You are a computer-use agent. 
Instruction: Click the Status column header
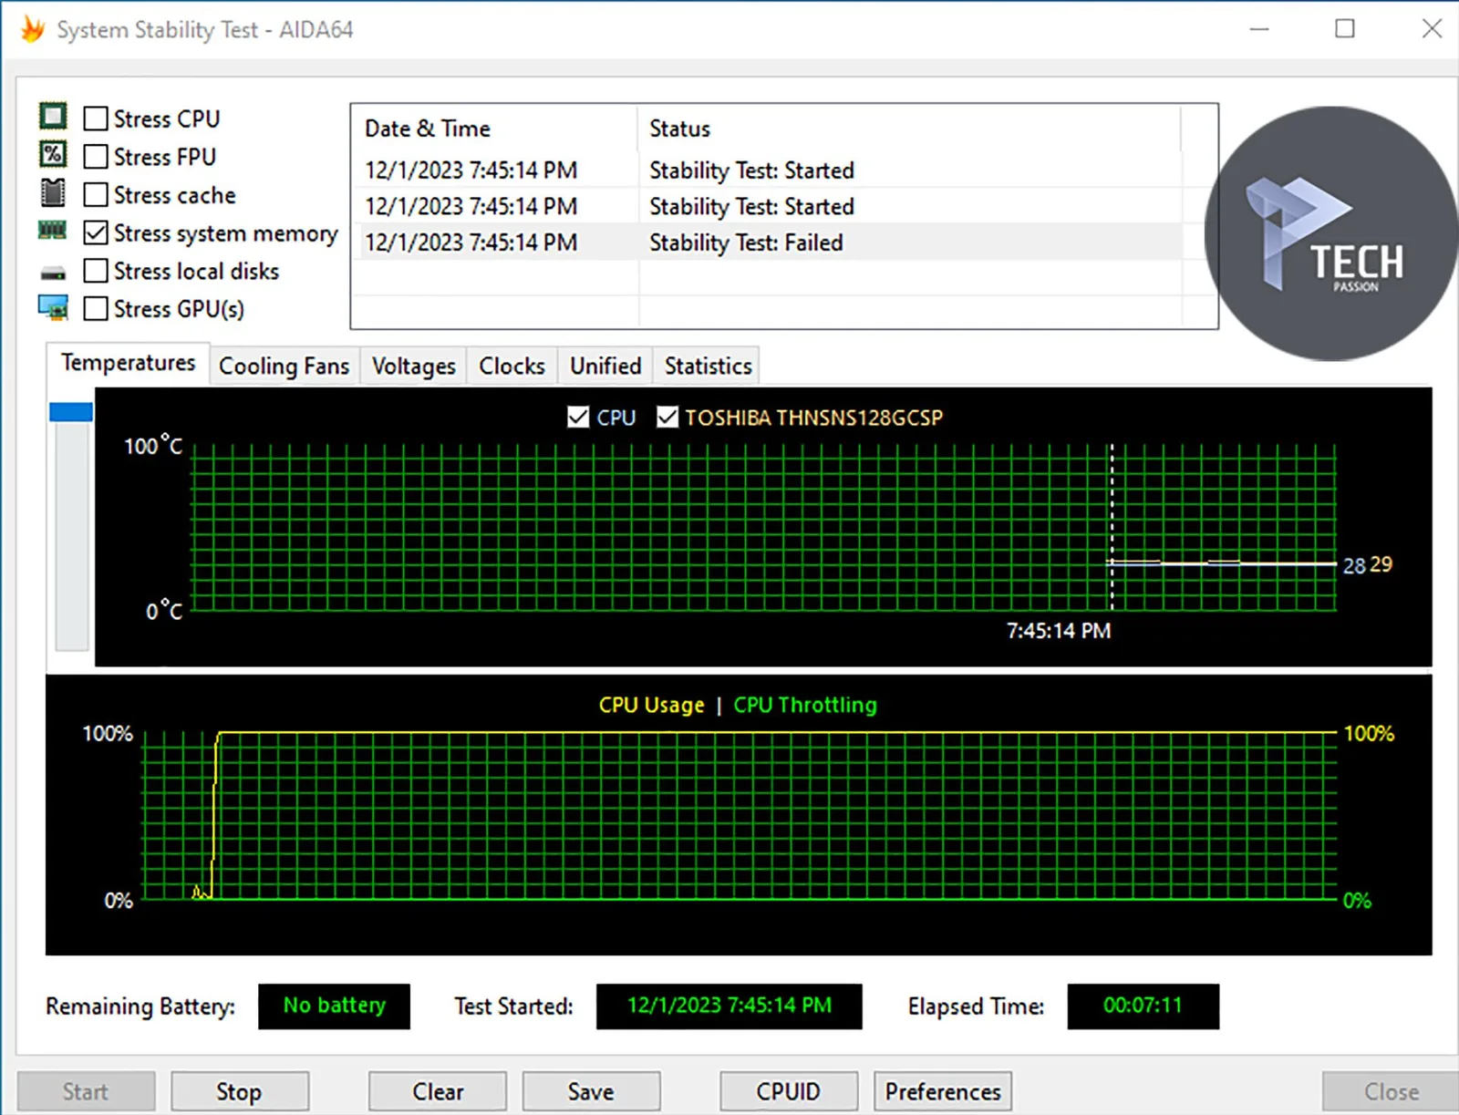point(909,129)
